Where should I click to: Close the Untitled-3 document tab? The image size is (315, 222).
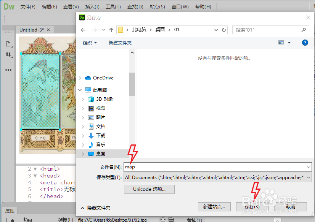[x=48, y=30]
